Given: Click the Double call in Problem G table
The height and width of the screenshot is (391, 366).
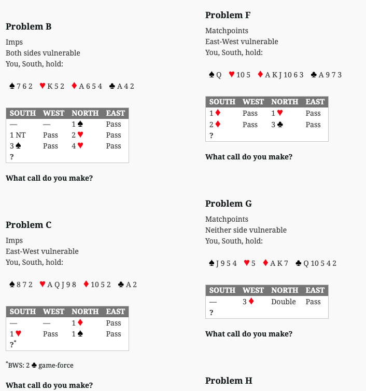Looking at the screenshot, I should 284,302.
